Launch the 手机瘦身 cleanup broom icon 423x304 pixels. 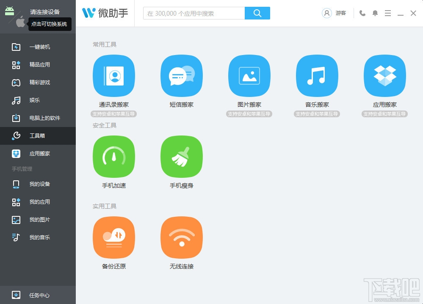pos(182,157)
